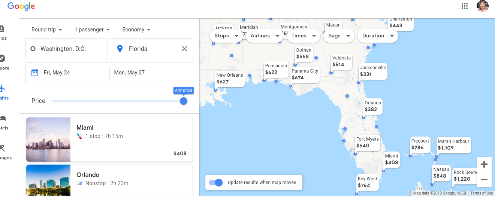Open the Explore compass icon
Image resolution: width=495 pixels, height=199 pixels.
tap(2, 59)
